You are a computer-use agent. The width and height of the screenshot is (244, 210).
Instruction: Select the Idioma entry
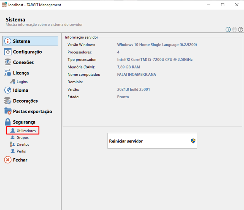click(21, 91)
